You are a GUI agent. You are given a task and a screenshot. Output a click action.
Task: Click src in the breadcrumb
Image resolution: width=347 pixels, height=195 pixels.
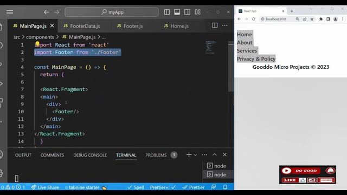(17, 37)
